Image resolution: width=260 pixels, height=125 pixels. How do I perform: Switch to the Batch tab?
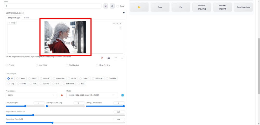pyautogui.click(x=27, y=18)
